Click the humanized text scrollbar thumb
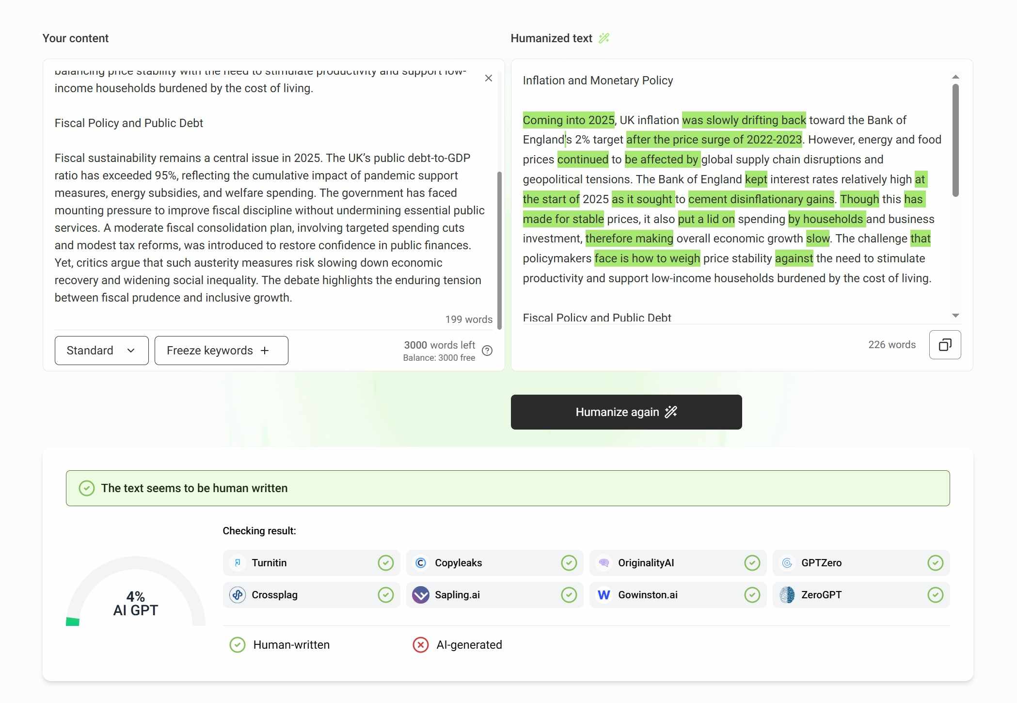This screenshot has height=703, width=1017. [955, 141]
